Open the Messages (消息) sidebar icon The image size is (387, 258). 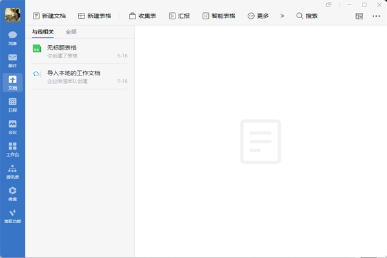(13, 38)
